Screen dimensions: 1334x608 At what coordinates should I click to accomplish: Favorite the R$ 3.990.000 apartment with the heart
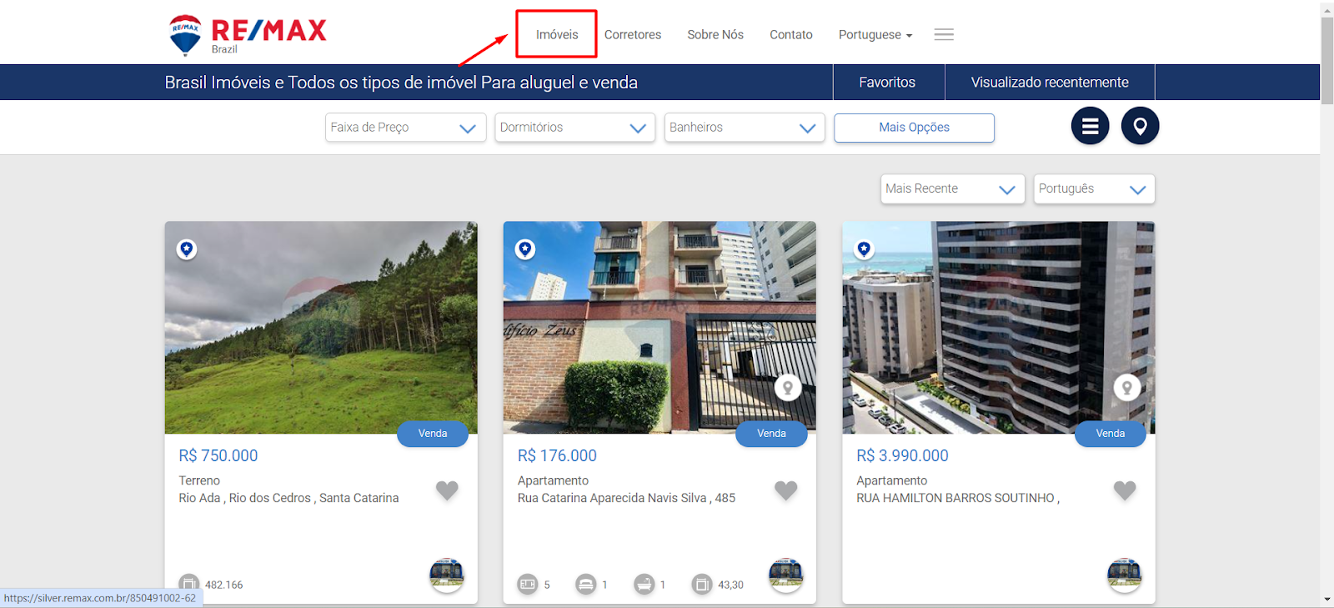coord(1125,490)
